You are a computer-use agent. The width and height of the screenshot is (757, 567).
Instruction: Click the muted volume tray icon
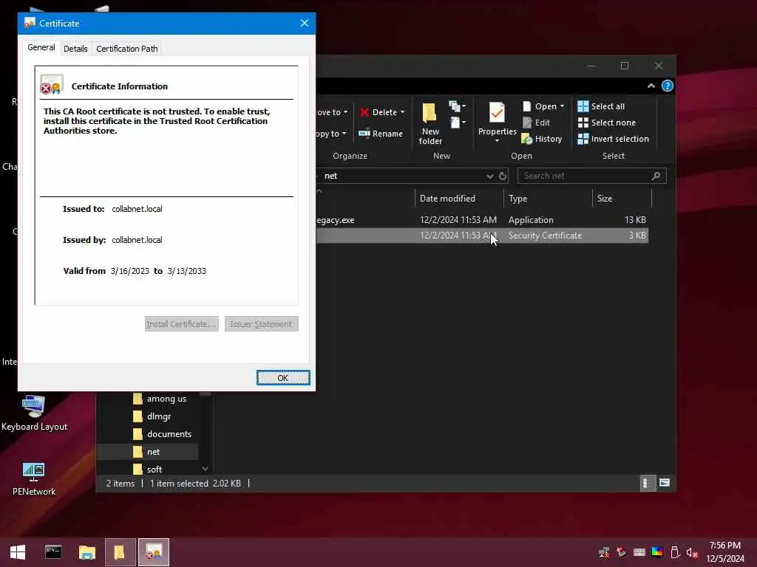692,552
